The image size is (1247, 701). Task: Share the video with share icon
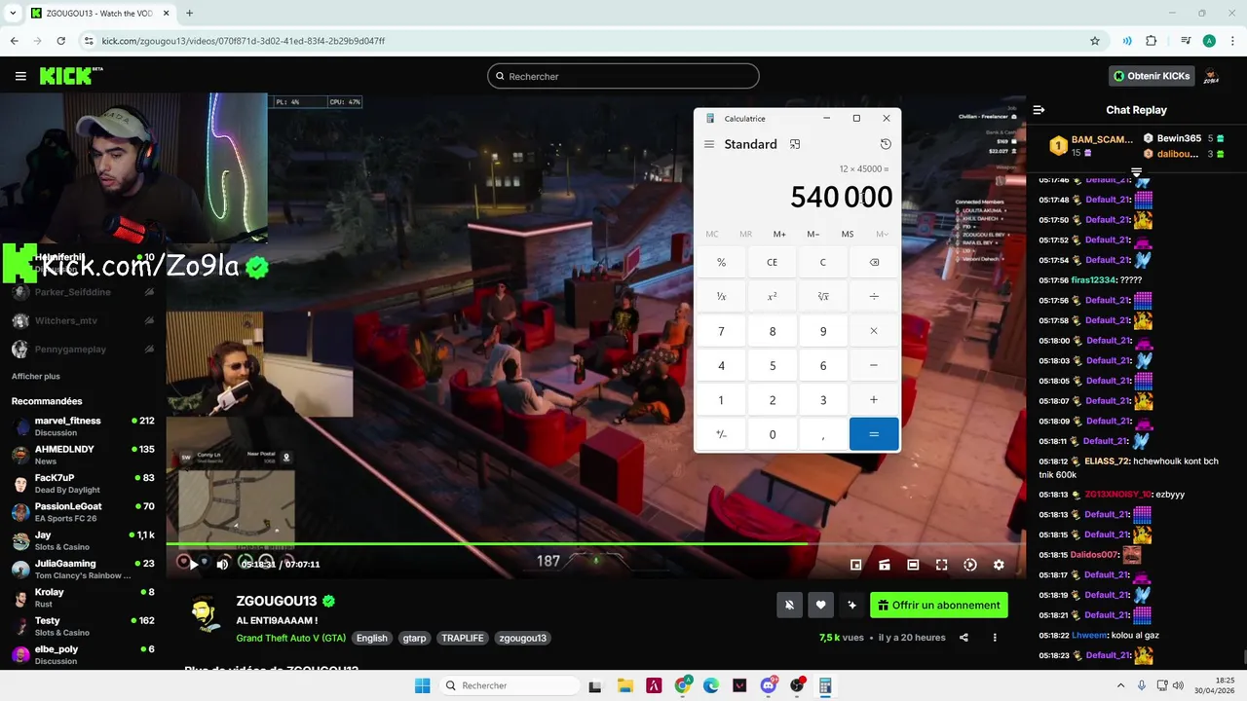964,638
